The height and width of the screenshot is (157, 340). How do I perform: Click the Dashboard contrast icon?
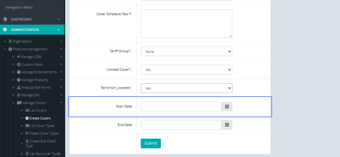click(x=5, y=19)
